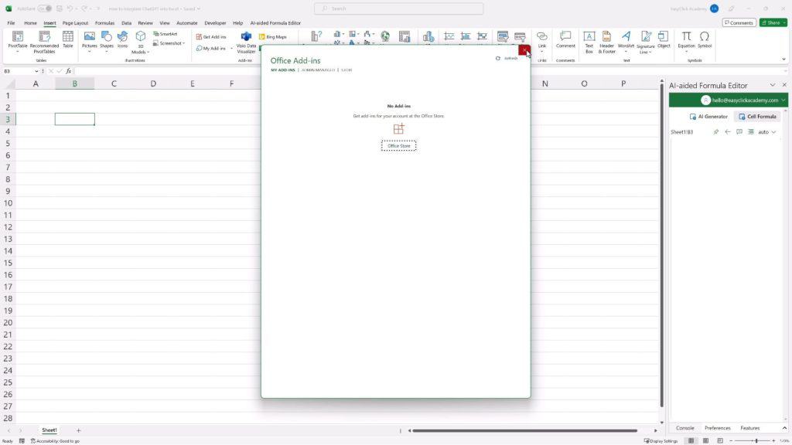Select My Add-ins tab in dialog

point(283,70)
